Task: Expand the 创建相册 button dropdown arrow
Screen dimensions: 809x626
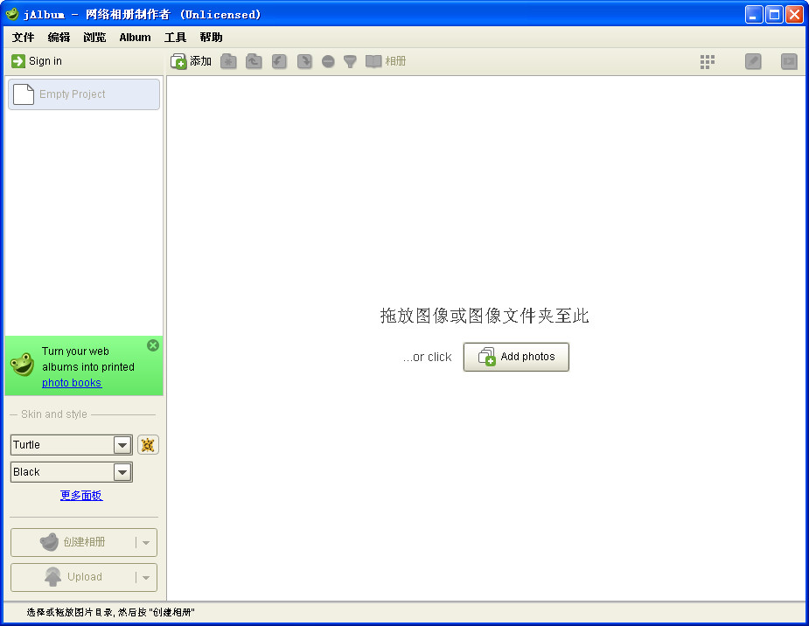Action: point(146,542)
